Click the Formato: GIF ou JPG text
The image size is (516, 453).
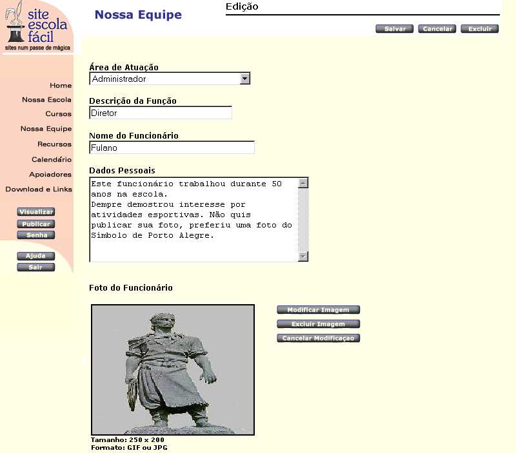(x=129, y=448)
